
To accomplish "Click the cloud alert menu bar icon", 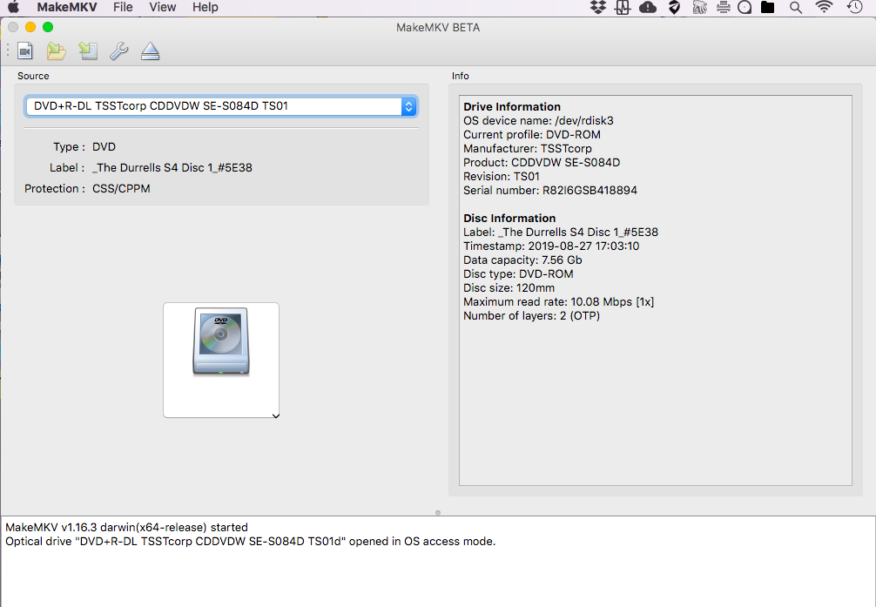I will [x=648, y=7].
